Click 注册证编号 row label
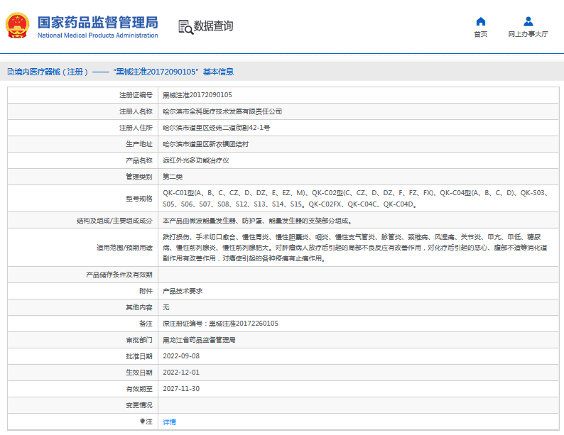The width and height of the screenshot is (564, 435). pyautogui.click(x=136, y=95)
